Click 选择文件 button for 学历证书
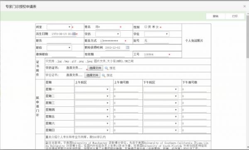Screen dimensions: 249x150 click(95, 68)
